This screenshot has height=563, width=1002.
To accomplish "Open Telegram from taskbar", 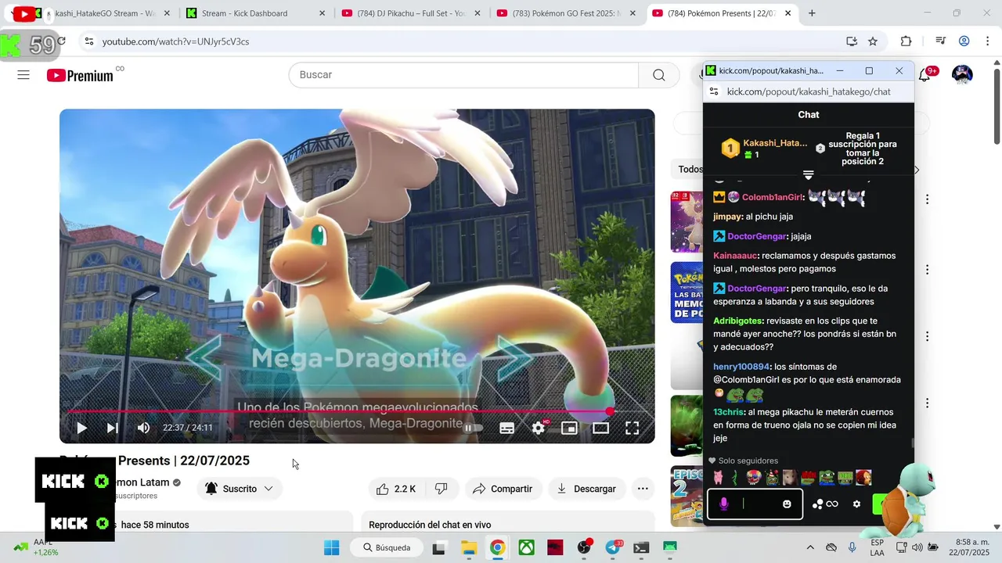I will [613, 547].
